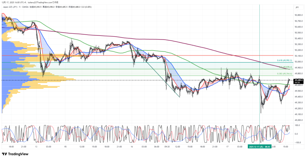Viewport: 306px width, 159px height.
Task: Click the current price tag 49,688.0
Action: 299,80
